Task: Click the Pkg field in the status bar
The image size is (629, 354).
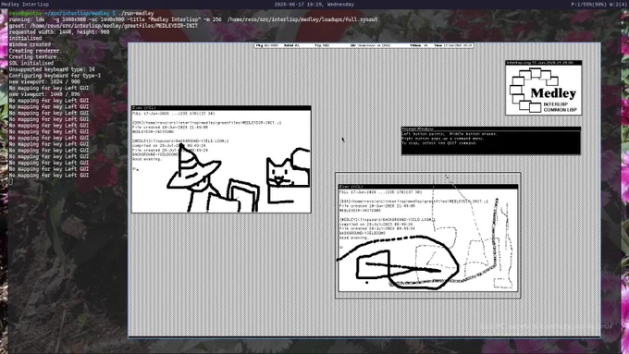Action: [267, 45]
